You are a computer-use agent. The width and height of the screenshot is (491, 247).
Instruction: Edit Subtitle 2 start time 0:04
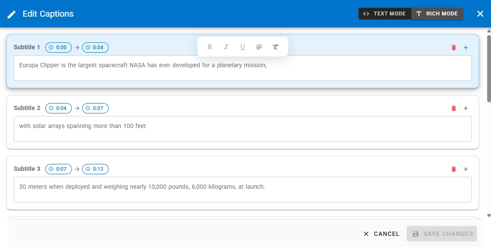point(59,108)
